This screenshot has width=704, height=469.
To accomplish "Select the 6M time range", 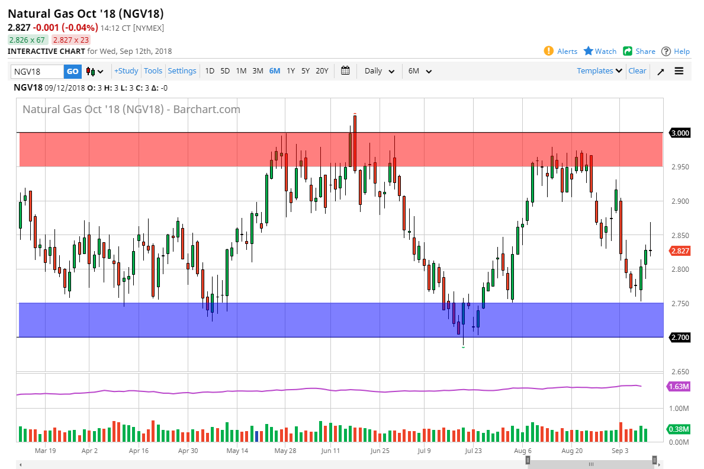I will [274, 70].
